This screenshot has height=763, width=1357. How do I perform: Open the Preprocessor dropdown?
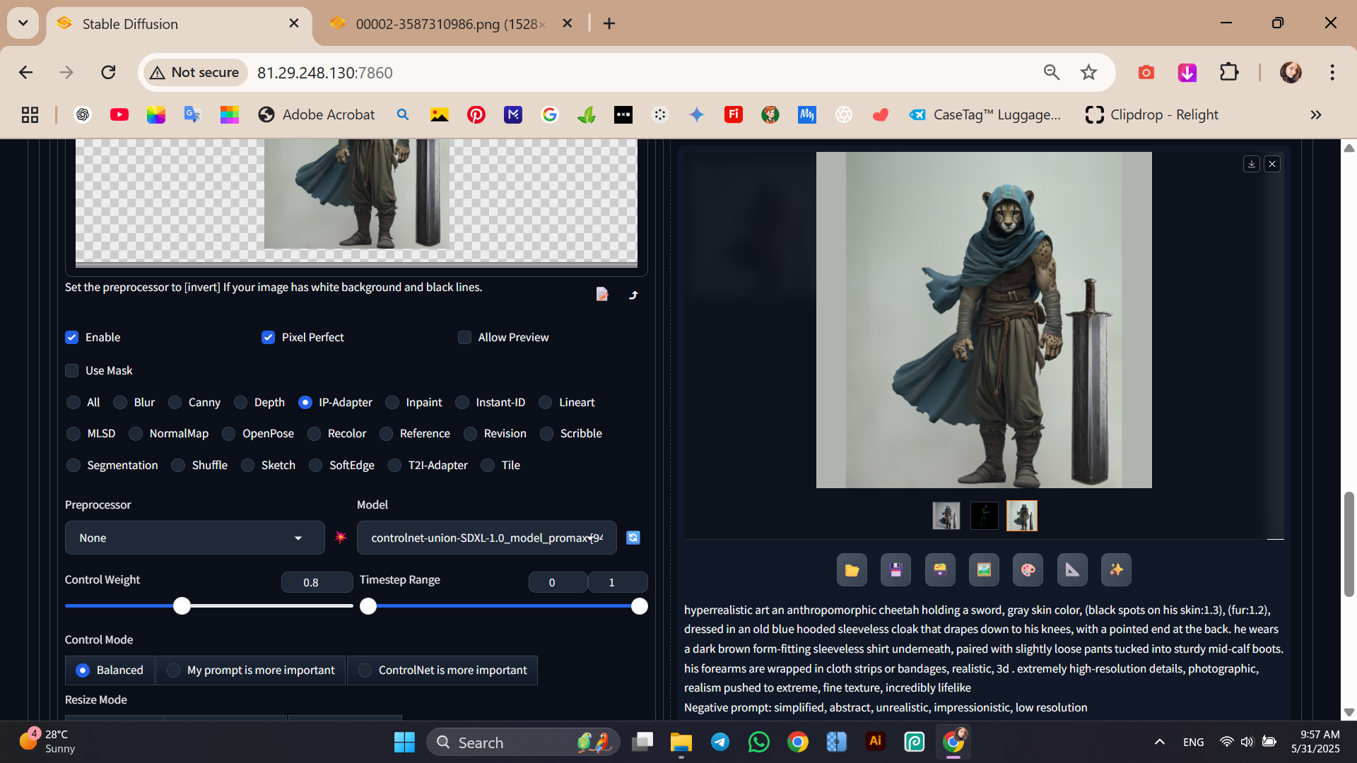click(x=194, y=538)
